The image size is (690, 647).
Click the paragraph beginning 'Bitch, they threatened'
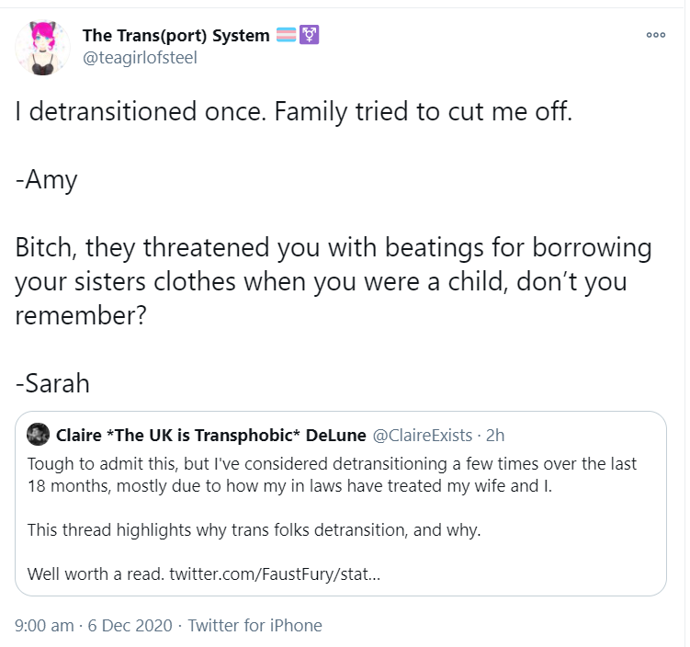tap(334, 281)
